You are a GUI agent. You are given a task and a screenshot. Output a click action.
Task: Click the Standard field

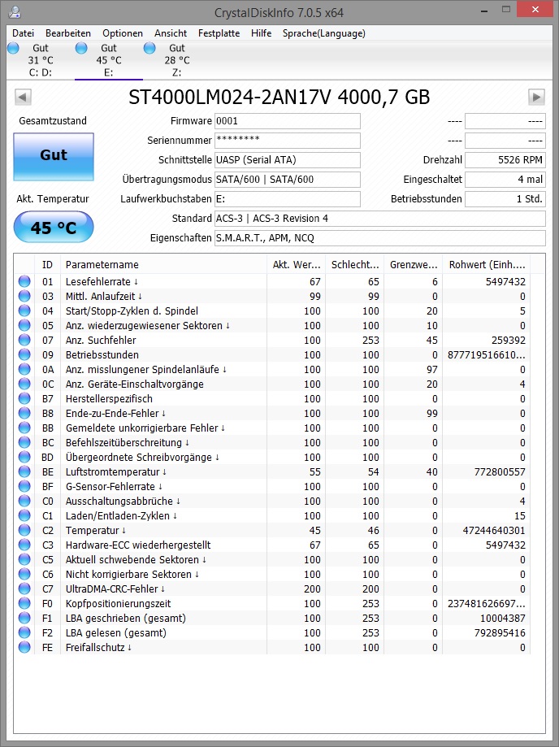point(380,219)
